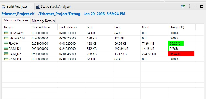The width and height of the screenshot is (206, 99).
Task: Click the 0.00% usage of RAM_D3
Action: [174, 59]
